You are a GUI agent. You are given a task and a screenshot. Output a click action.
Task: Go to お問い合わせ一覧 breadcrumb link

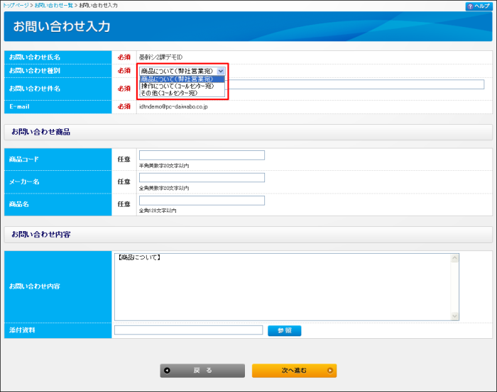pyautogui.click(x=54, y=6)
